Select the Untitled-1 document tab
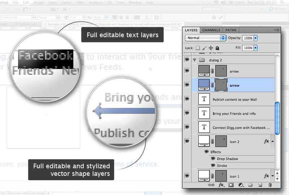The height and width of the screenshot is (195, 289). (x=28, y=24)
